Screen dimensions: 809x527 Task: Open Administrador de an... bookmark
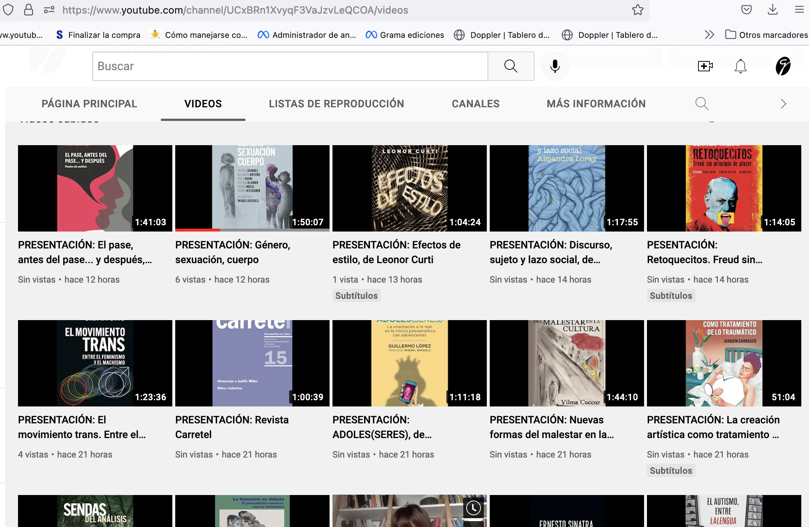click(x=307, y=35)
